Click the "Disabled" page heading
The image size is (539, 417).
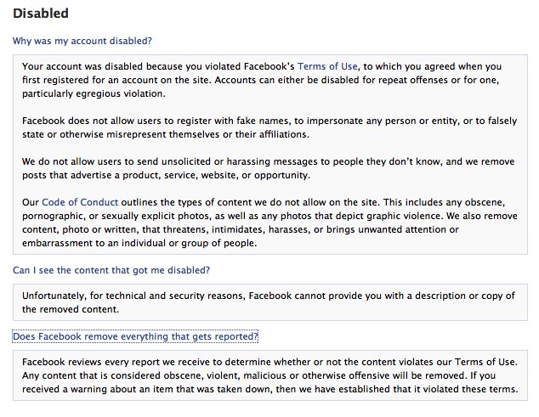[41, 14]
